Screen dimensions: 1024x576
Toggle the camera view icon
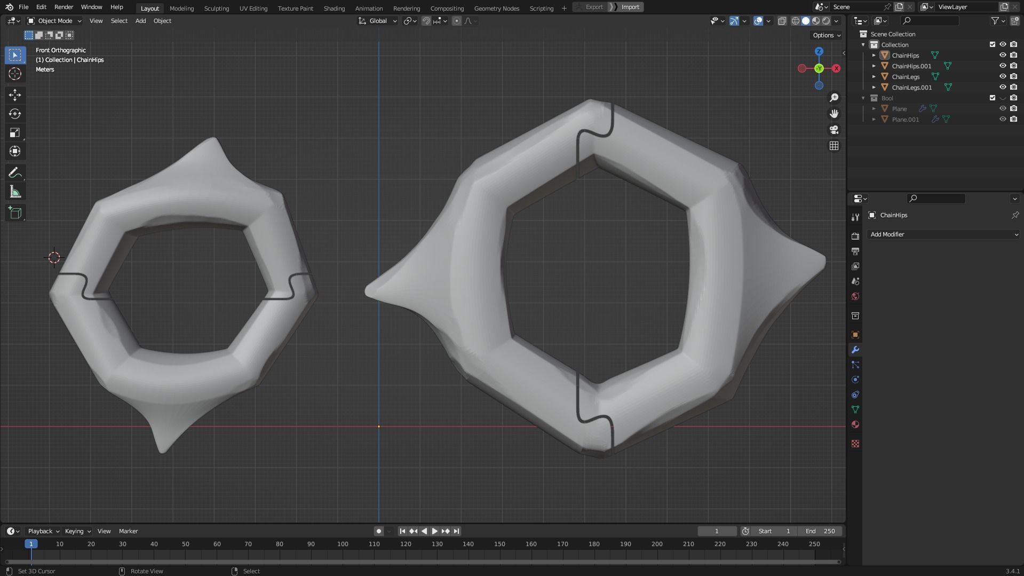click(834, 130)
